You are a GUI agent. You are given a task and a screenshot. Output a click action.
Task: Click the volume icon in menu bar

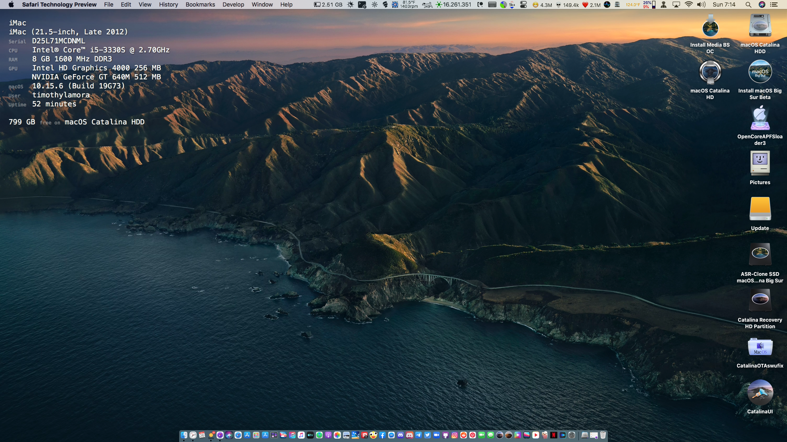point(701,5)
